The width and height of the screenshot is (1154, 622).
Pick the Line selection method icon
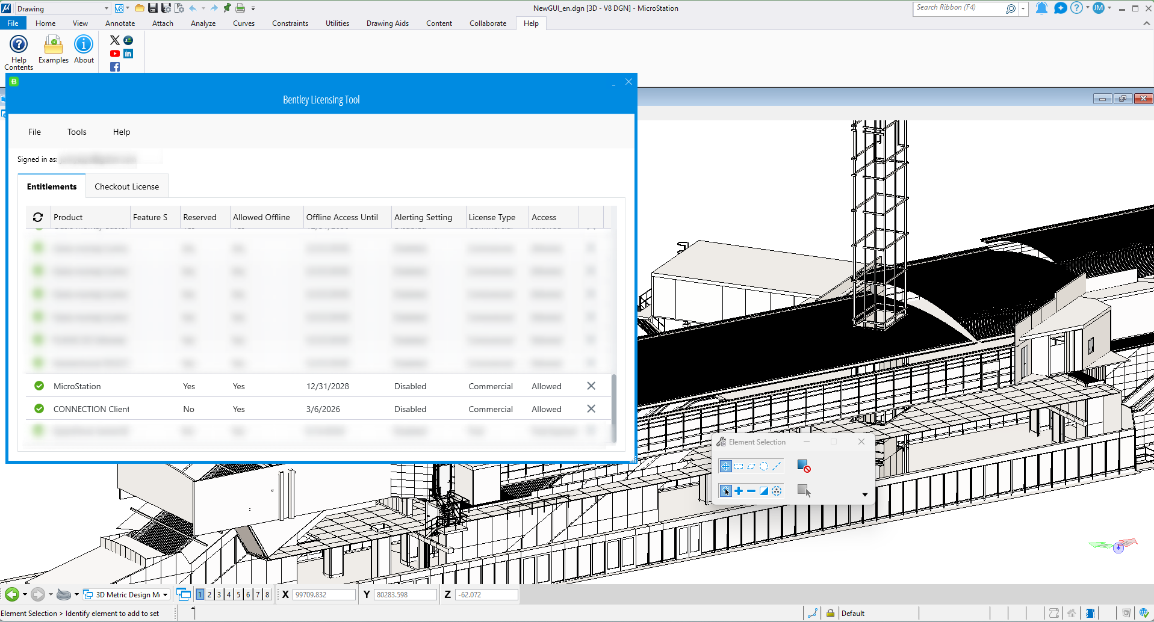click(777, 466)
